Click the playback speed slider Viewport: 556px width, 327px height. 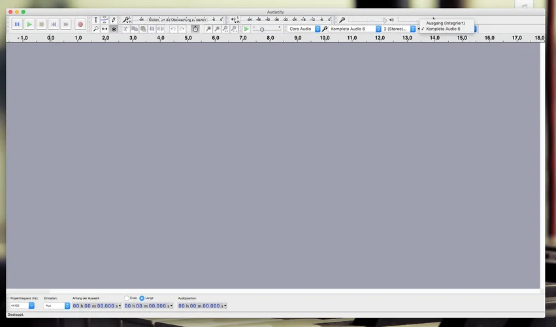[x=267, y=29]
